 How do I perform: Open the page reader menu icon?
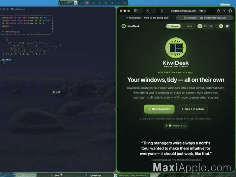click(162, 11)
